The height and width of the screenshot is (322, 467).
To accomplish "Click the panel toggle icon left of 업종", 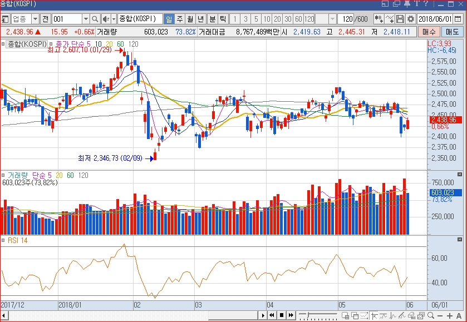I will coord(5,19).
